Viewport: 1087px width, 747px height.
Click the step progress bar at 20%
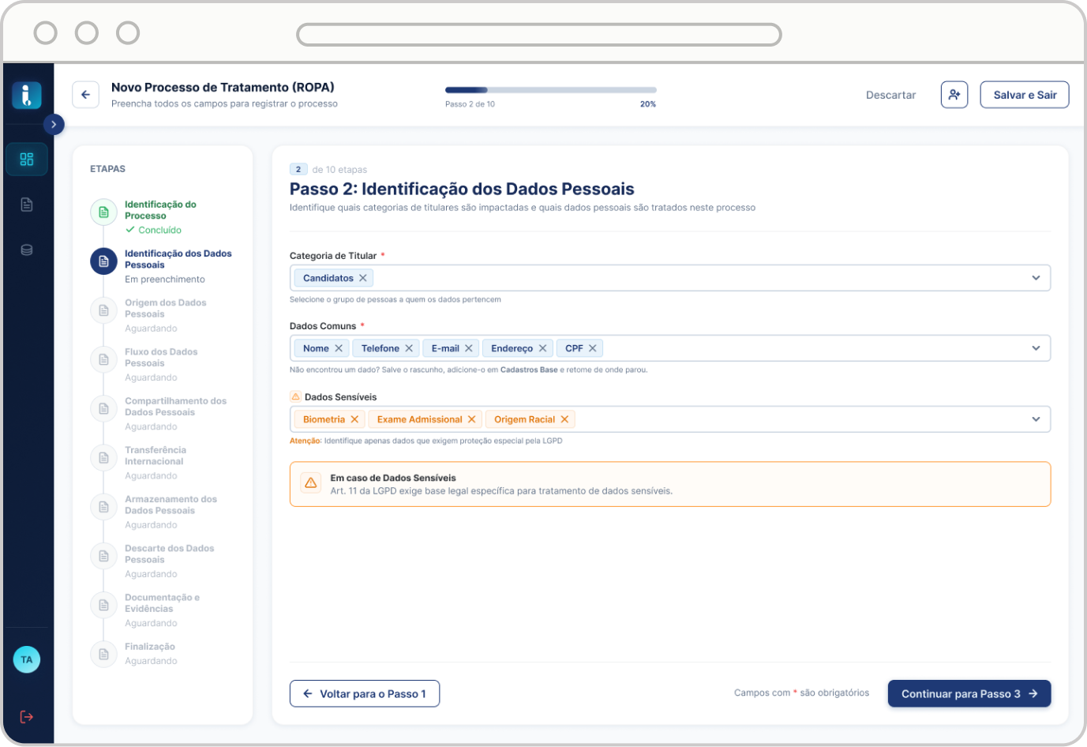pyautogui.click(x=551, y=90)
